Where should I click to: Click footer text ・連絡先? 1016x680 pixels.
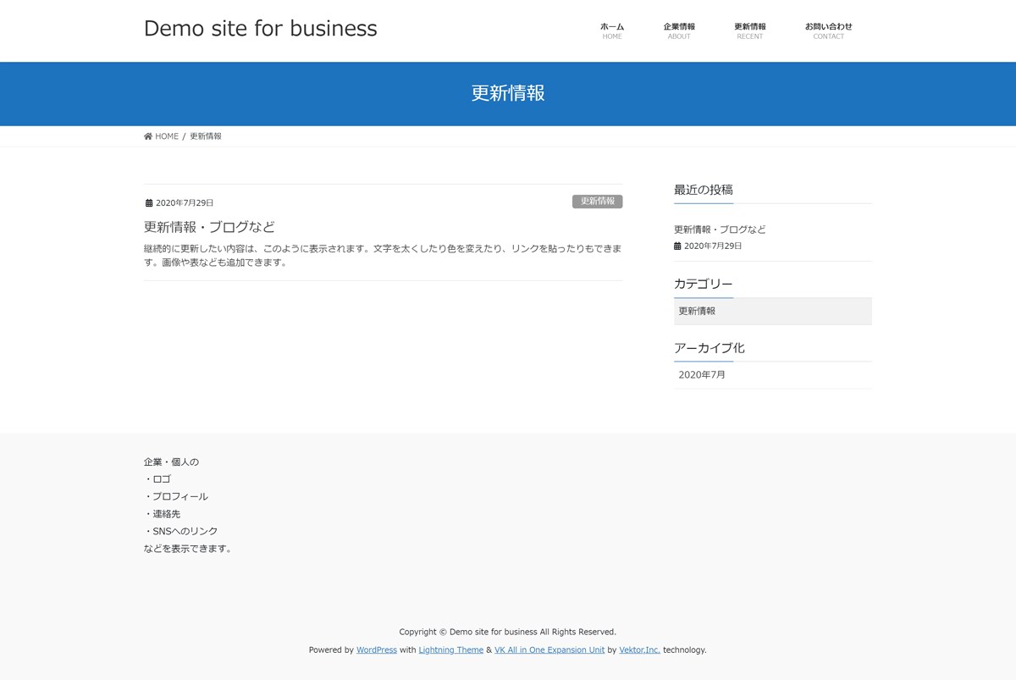pyautogui.click(x=162, y=514)
